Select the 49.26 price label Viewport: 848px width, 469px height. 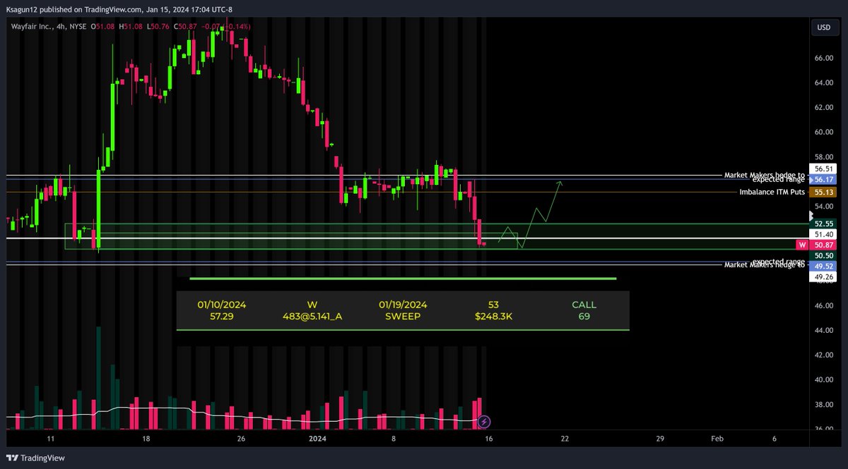click(x=825, y=276)
